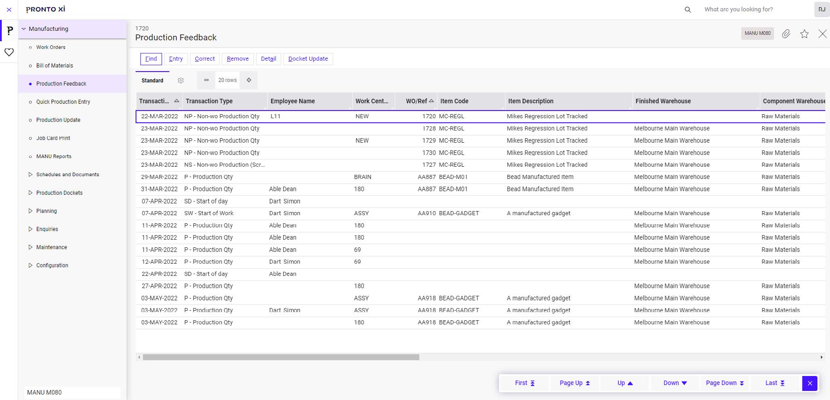Open favourites via the heart icon
830x400 pixels.
(x=9, y=52)
